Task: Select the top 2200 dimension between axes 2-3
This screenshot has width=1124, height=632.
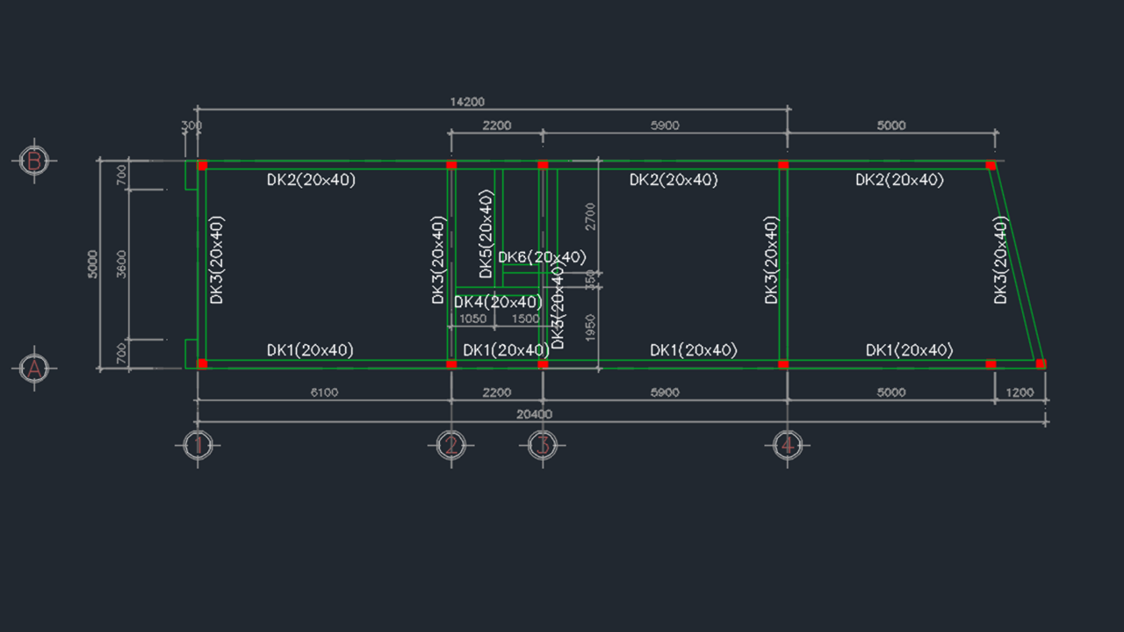Action: (x=496, y=126)
